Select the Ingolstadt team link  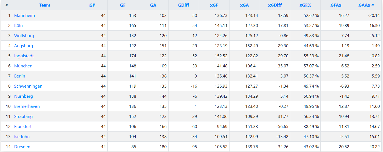pyautogui.click(x=24, y=56)
